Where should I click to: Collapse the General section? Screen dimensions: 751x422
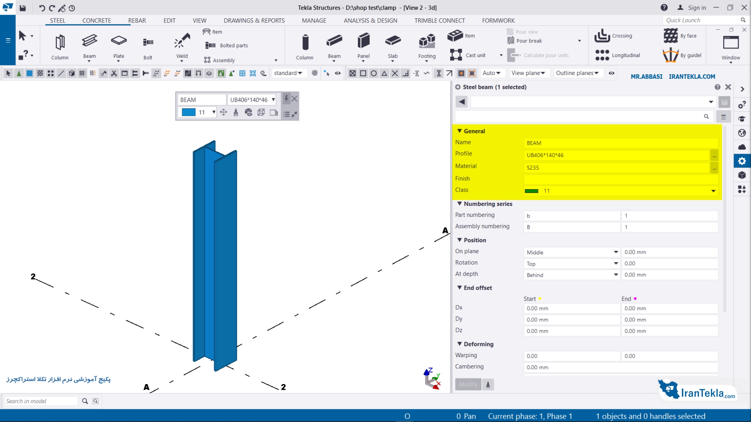click(x=459, y=131)
